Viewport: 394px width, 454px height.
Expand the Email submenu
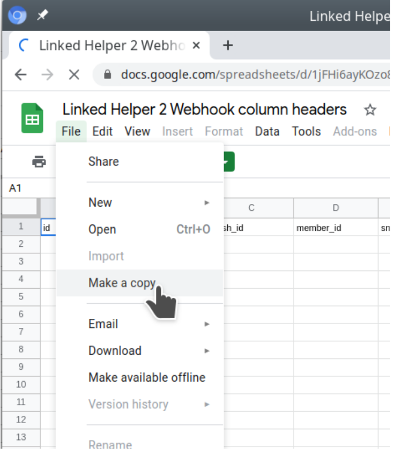tap(103, 324)
